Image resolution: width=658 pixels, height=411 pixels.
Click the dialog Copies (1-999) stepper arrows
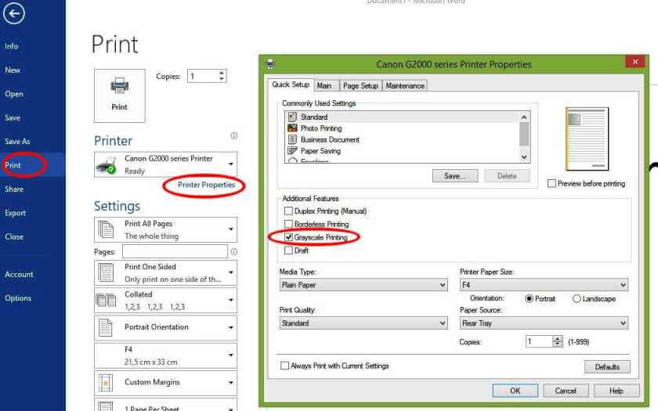click(557, 341)
